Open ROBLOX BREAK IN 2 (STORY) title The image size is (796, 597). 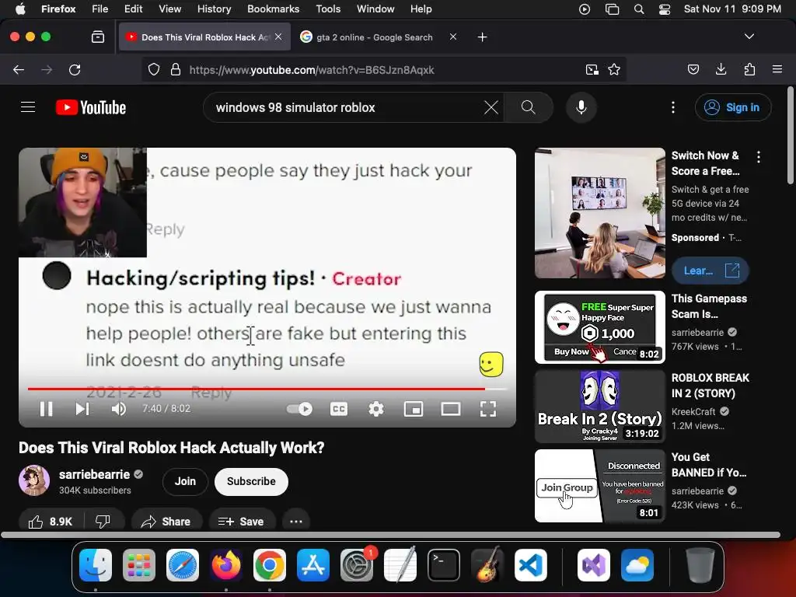(x=710, y=386)
